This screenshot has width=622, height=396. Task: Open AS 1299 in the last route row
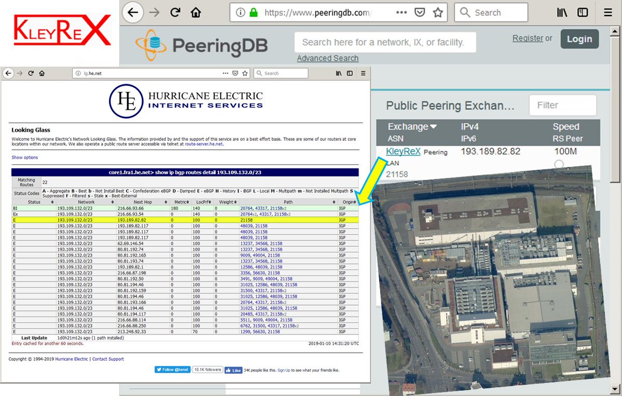tap(245, 332)
